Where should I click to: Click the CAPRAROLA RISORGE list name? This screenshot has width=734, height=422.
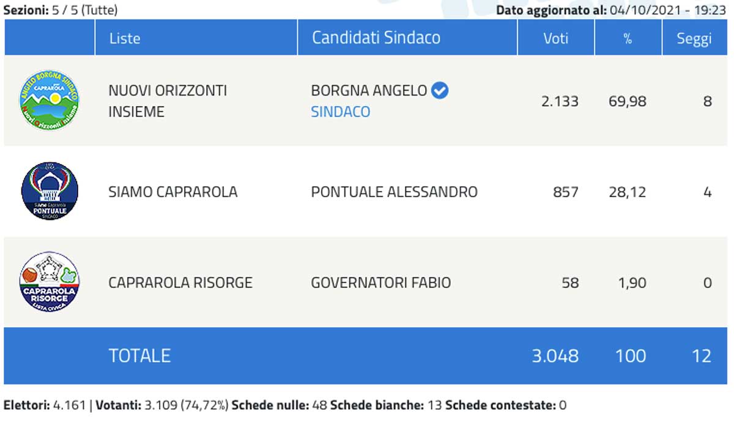[x=180, y=282]
